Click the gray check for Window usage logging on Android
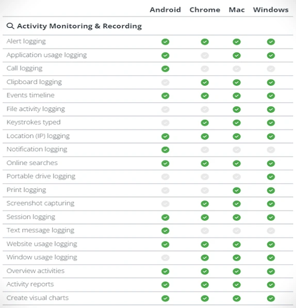This screenshot has height=308, width=296. [165, 257]
